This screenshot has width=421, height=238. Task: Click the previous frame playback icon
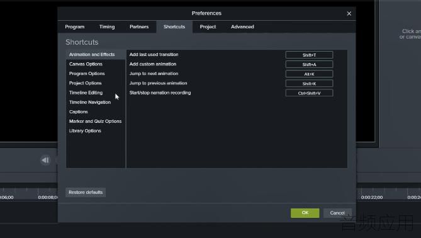(45, 160)
